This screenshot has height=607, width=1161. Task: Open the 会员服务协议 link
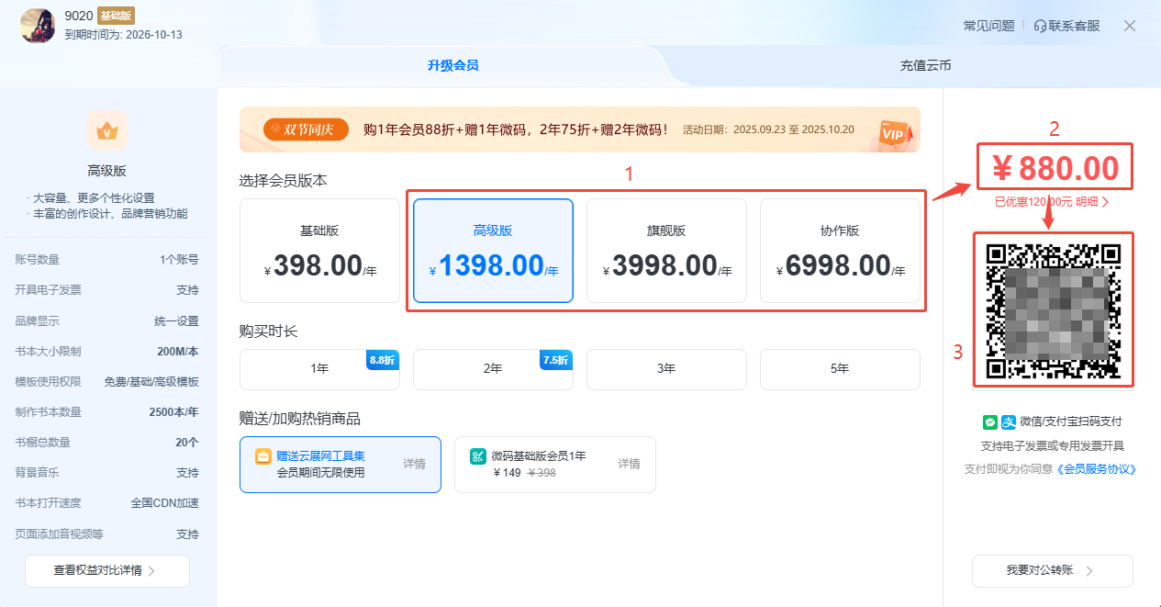pos(1097,469)
